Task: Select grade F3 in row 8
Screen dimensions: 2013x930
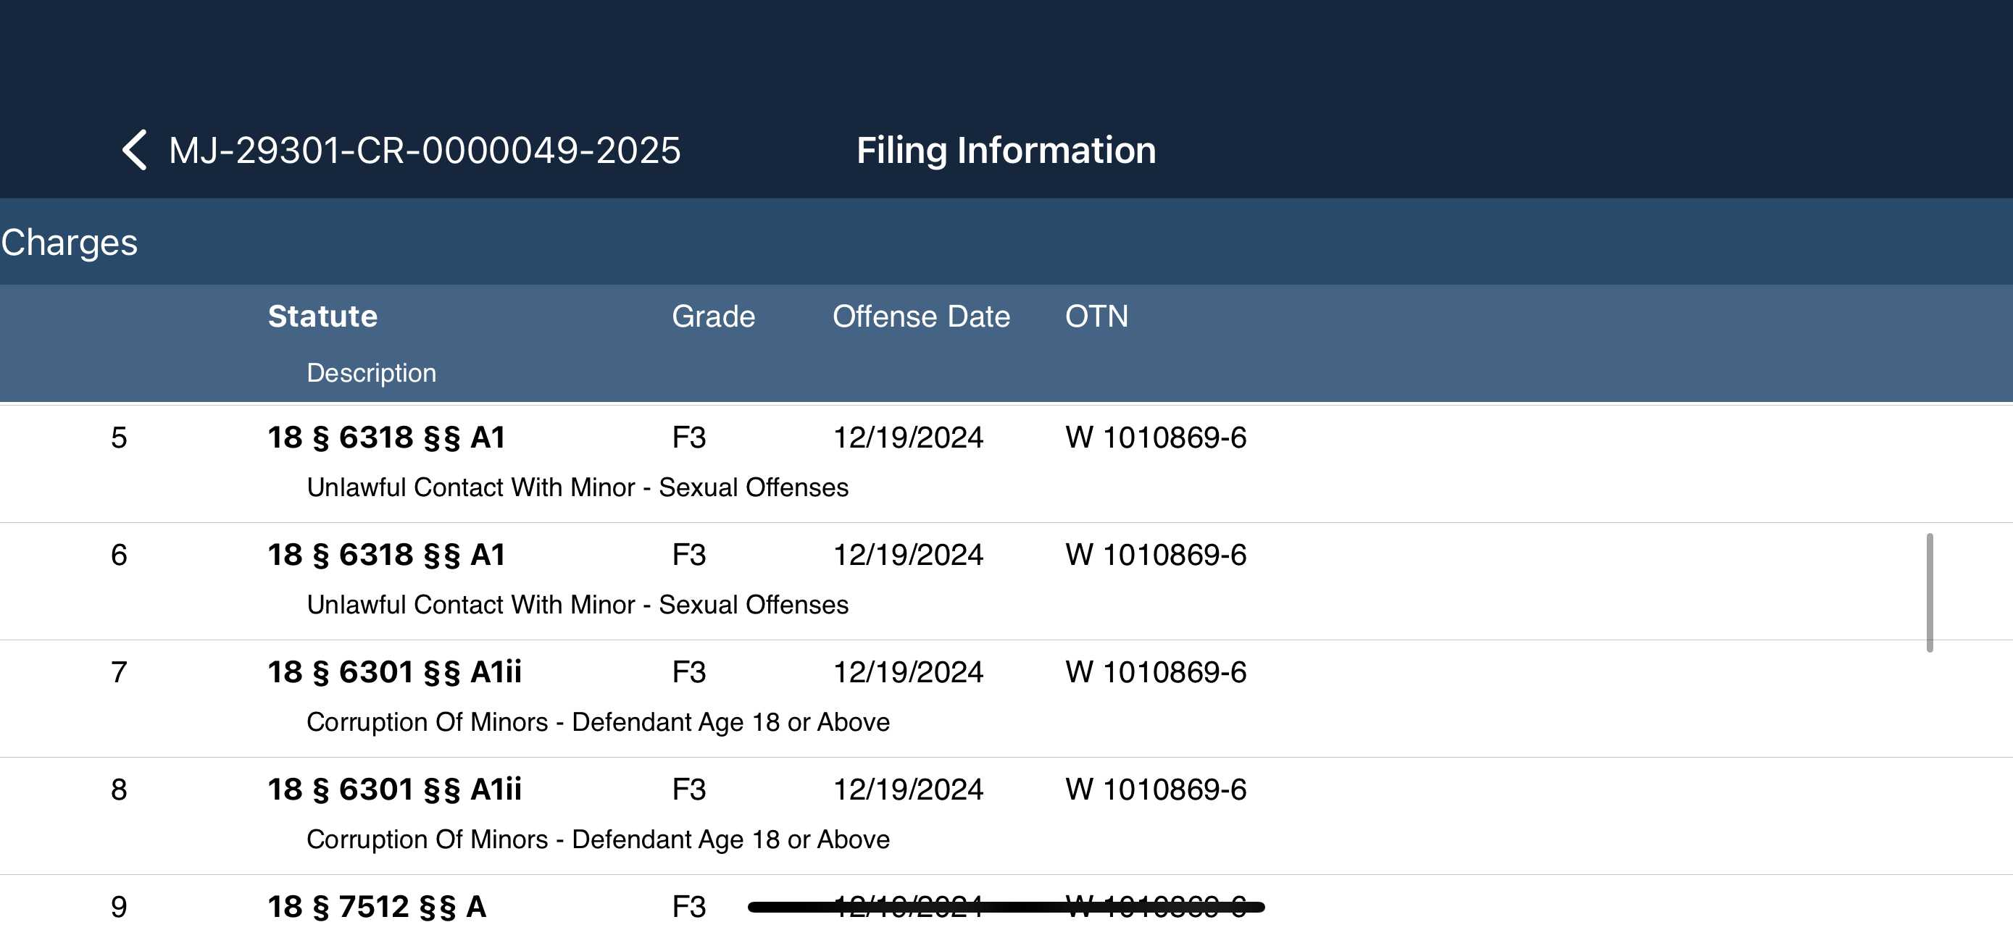Action: click(x=688, y=789)
